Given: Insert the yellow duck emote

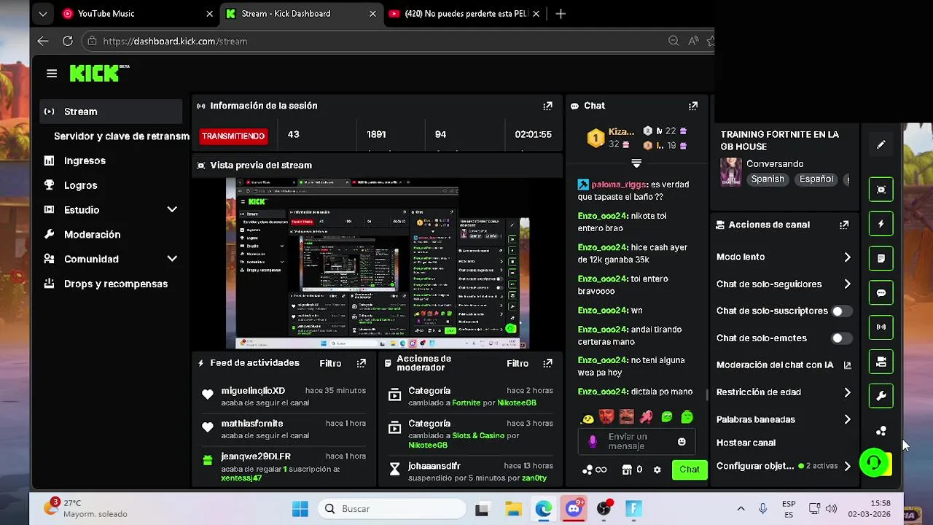Looking at the screenshot, I should tap(587, 418).
